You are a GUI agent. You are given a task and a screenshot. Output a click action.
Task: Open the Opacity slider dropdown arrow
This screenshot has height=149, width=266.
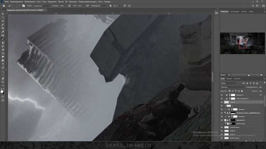(x=65, y=6)
